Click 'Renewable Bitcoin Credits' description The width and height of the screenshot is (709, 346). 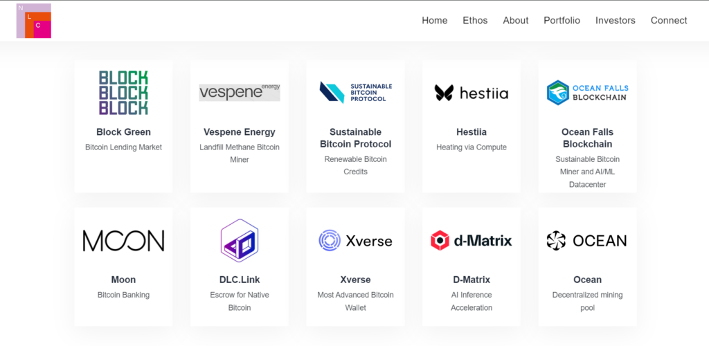(356, 165)
